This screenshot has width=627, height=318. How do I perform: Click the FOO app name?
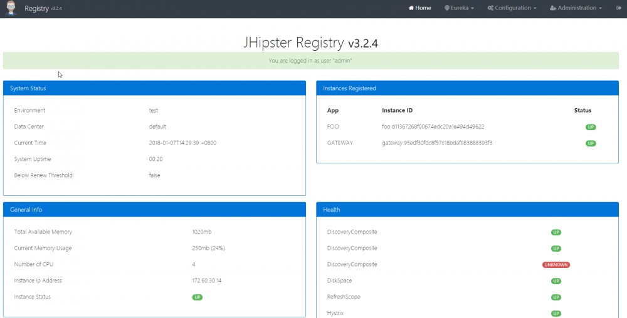pyautogui.click(x=333, y=126)
